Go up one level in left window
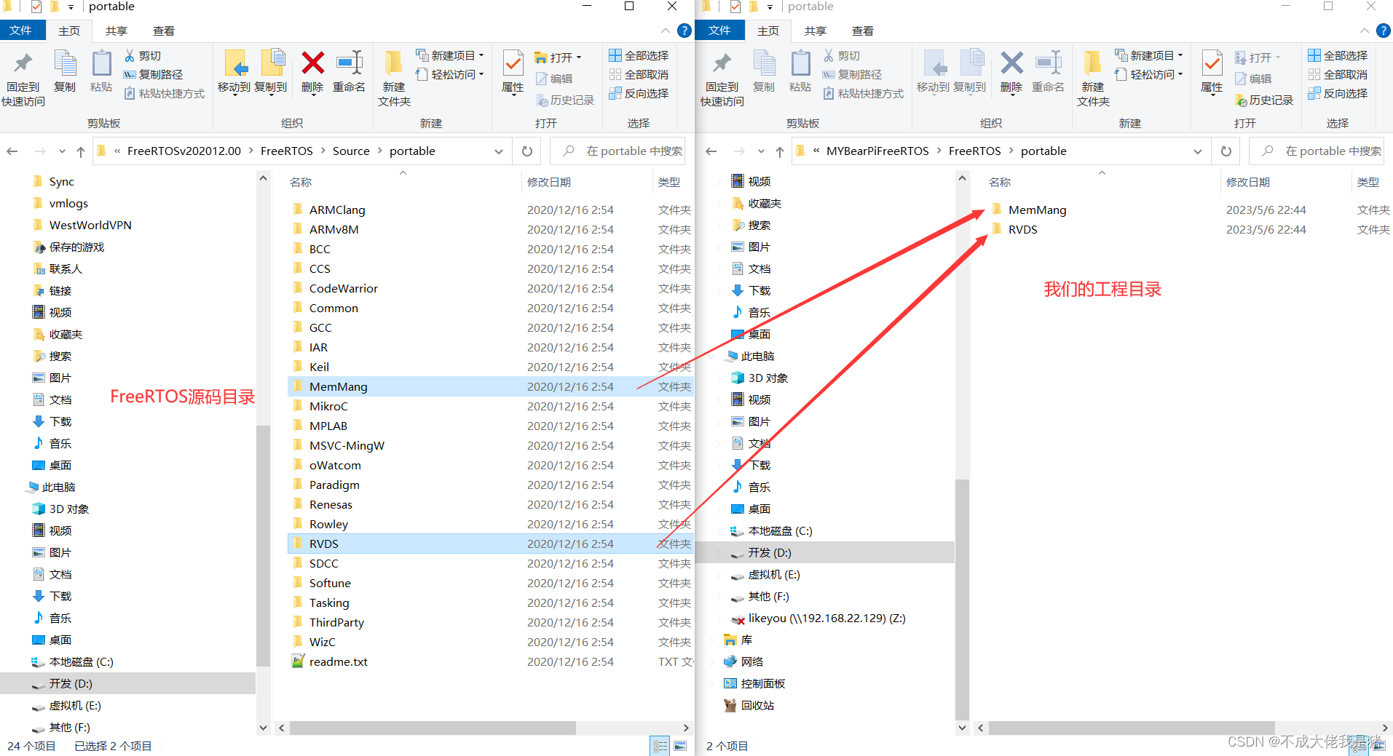 click(80, 151)
